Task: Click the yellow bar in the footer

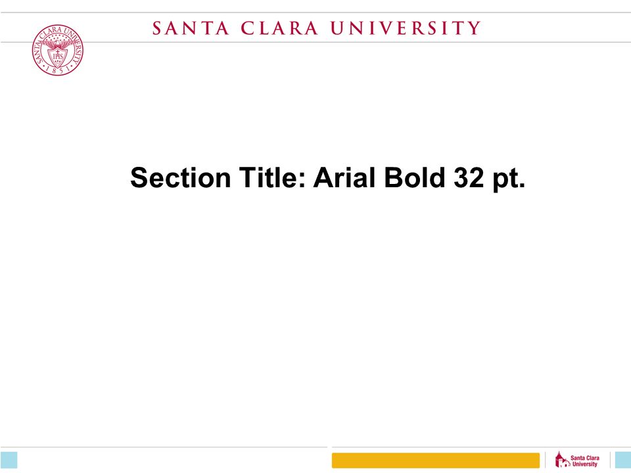Action: tap(435, 461)
